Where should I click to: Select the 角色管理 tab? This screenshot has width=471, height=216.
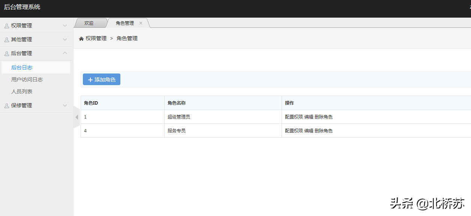coord(124,23)
